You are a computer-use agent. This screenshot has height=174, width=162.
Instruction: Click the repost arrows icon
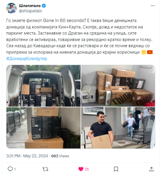click(45, 169)
